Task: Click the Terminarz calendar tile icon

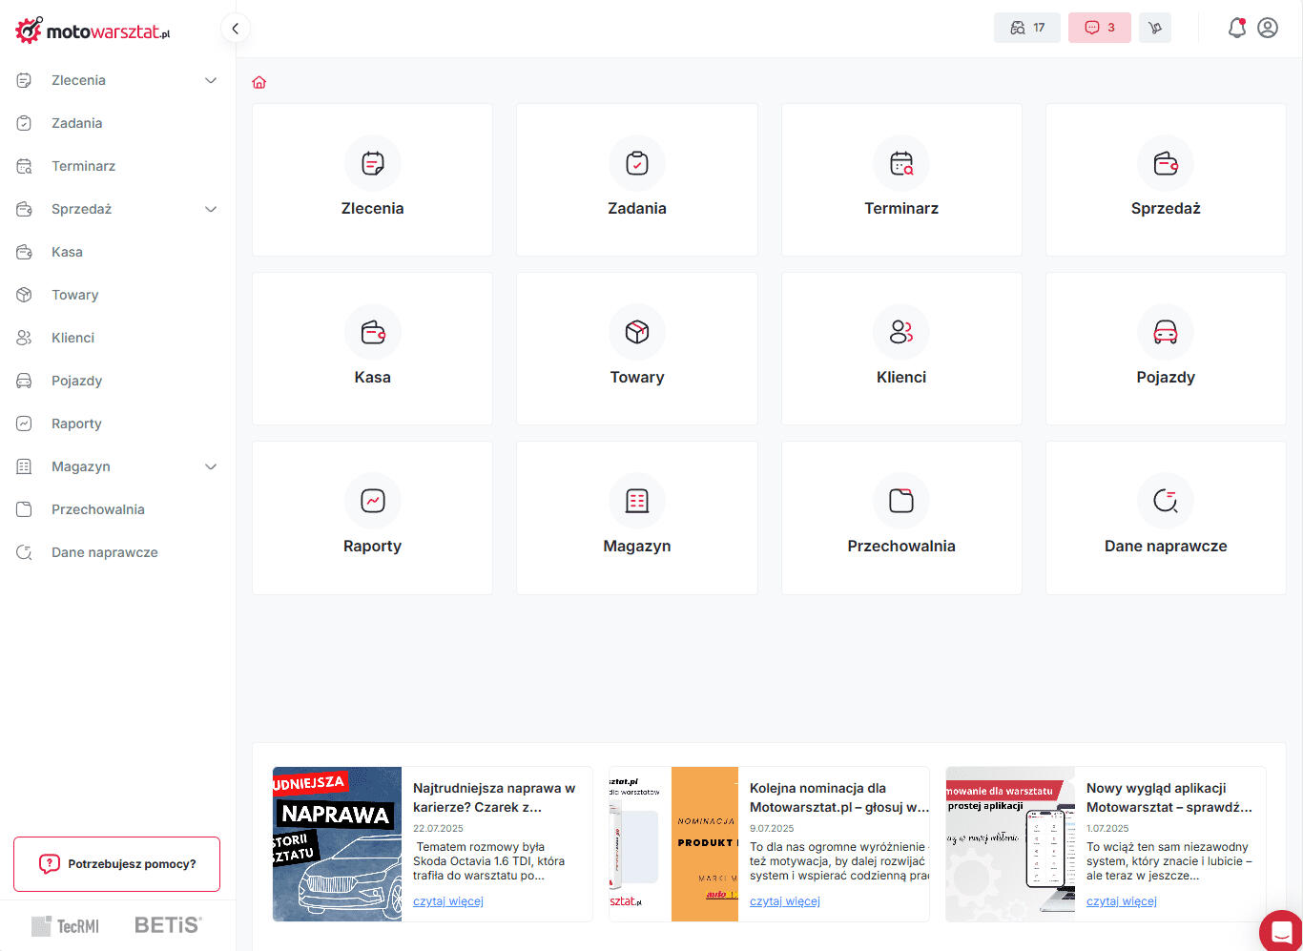Action: [x=900, y=164]
